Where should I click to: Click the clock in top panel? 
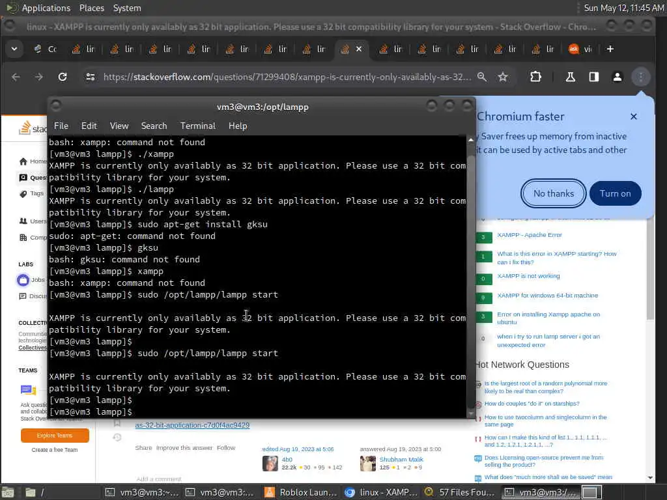(x=623, y=8)
